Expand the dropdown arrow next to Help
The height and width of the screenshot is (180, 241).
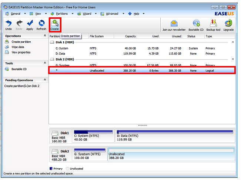[144, 14]
